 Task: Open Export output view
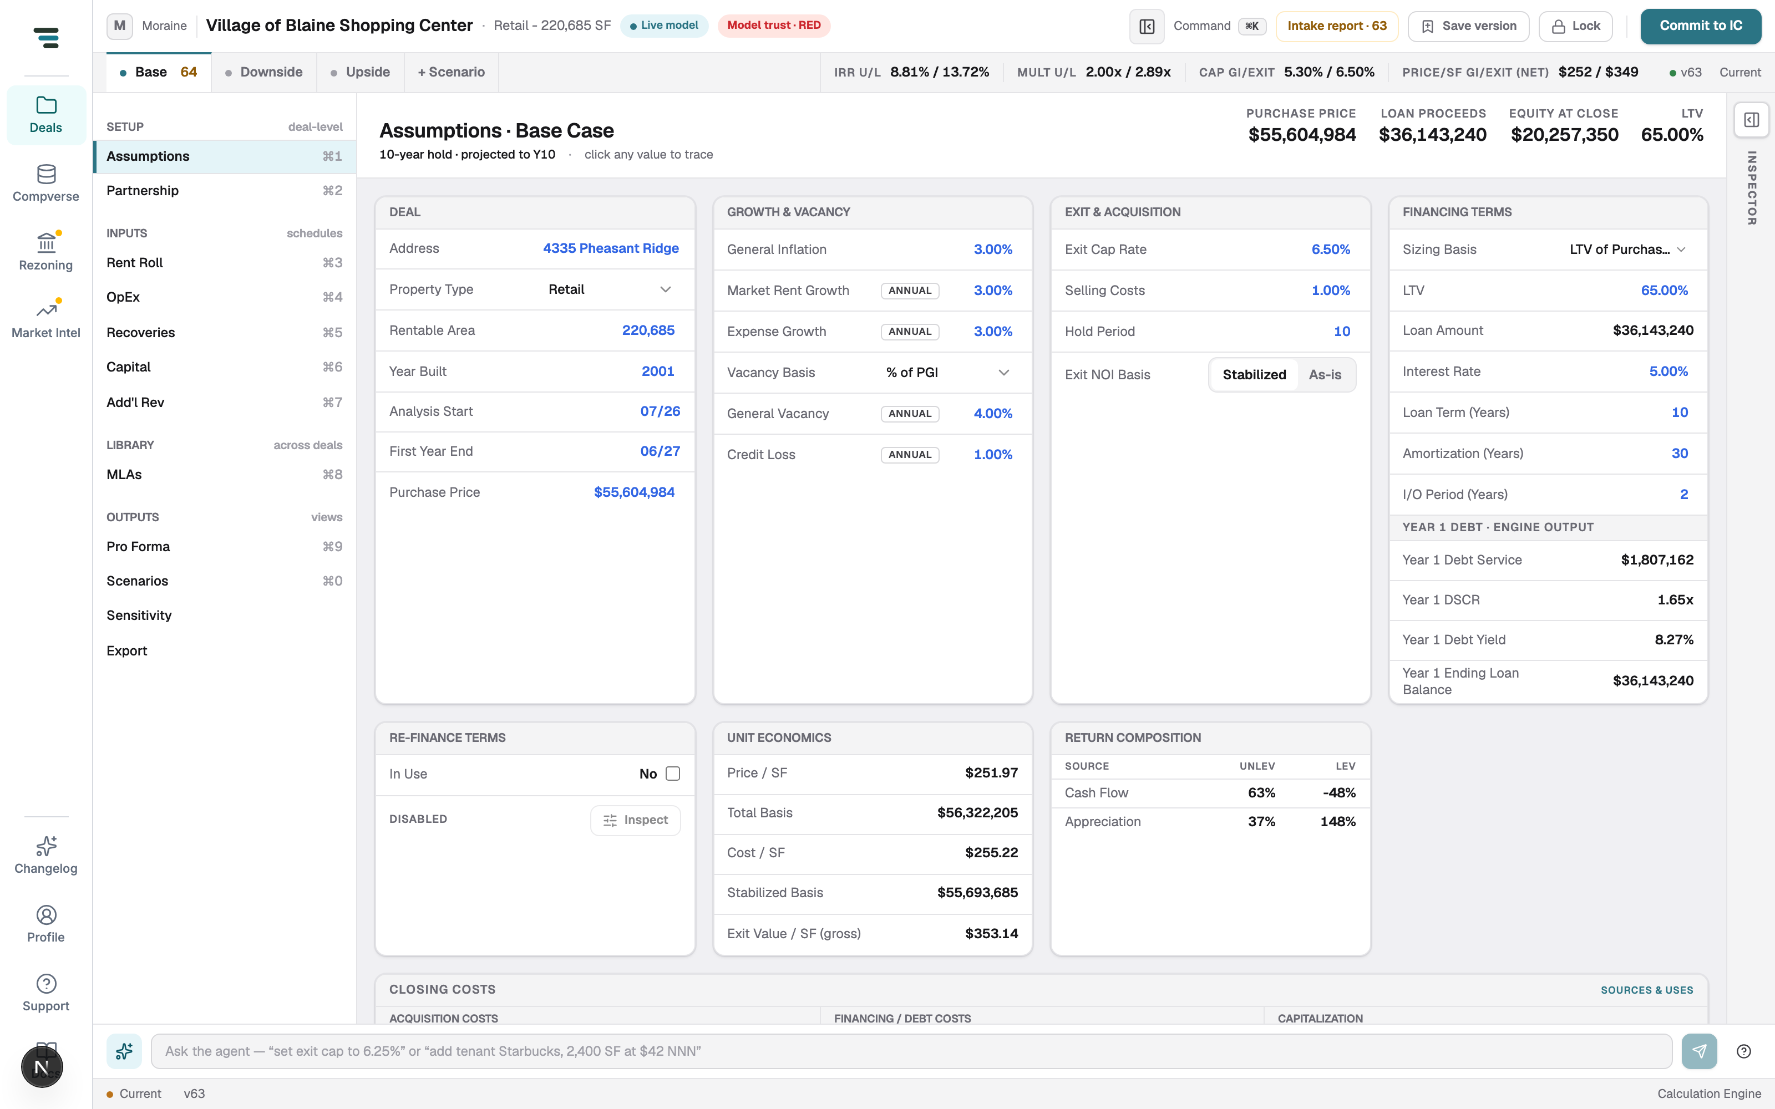click(225, 650)
